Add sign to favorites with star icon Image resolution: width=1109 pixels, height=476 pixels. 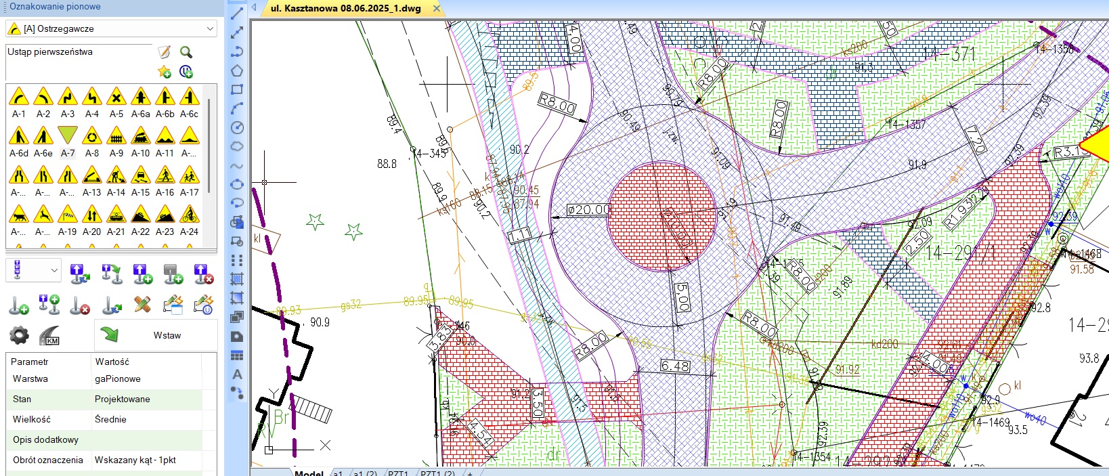tap(164, 71)
